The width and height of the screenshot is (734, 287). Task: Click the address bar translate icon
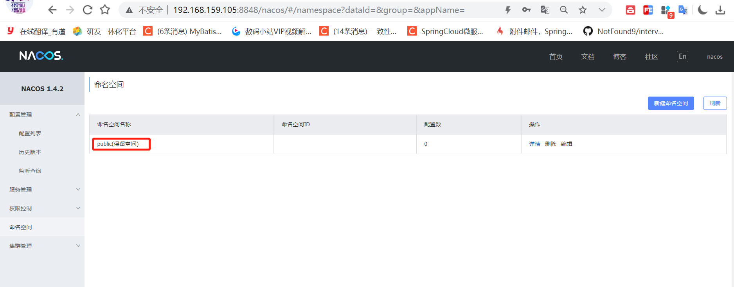(545, 10)
